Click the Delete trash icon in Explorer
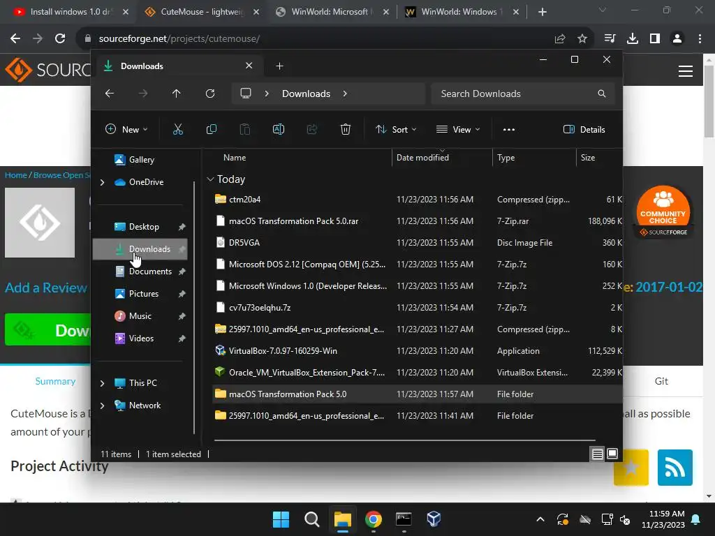Viewport: 715px width, 536px height. coord(346,129)
